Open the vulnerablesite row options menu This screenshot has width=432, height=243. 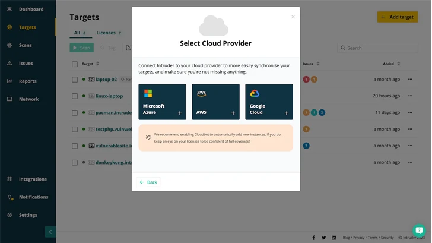click(x=410, y=146)
